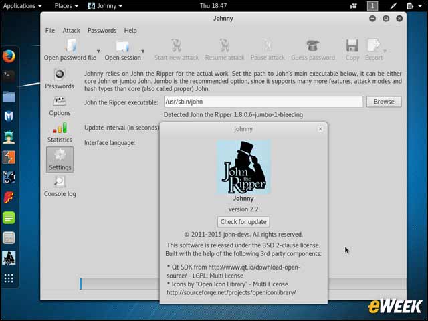Screen dimensions: 428x321
Task: Open the Files folder icon in dock
Action: pyautogui.click(x=9, y=96)
